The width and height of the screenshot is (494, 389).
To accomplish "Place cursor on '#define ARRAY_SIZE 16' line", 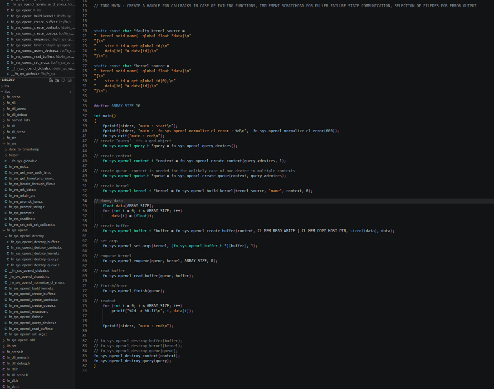I will 117,106.
